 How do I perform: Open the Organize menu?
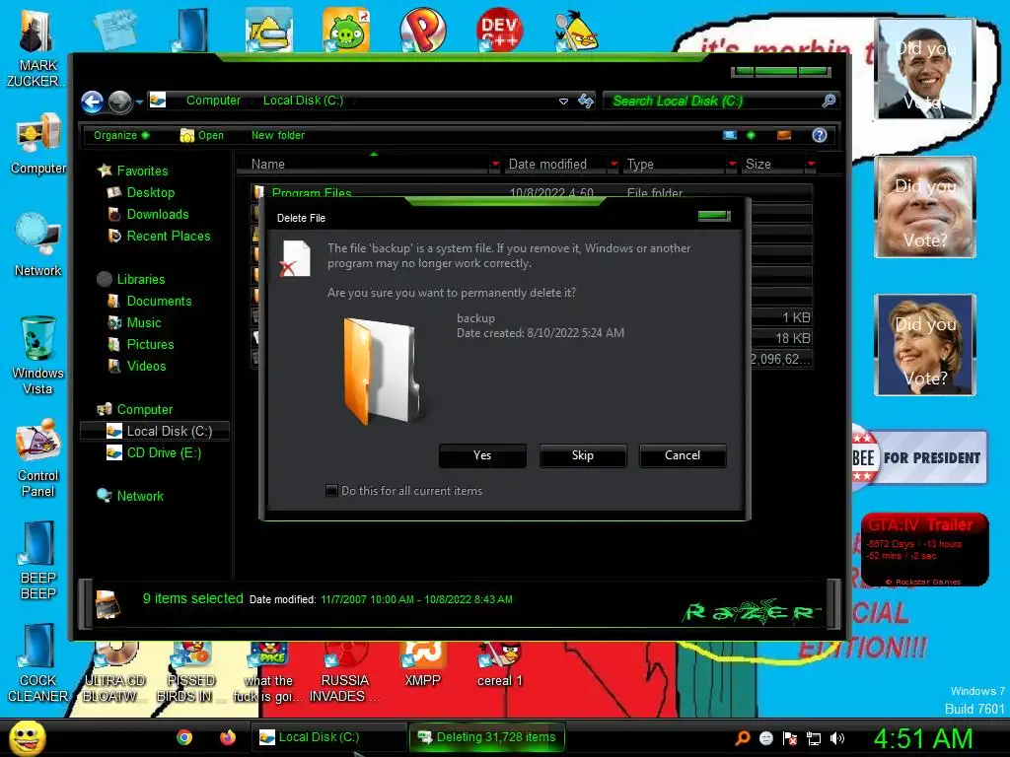(x=121, y=135)
